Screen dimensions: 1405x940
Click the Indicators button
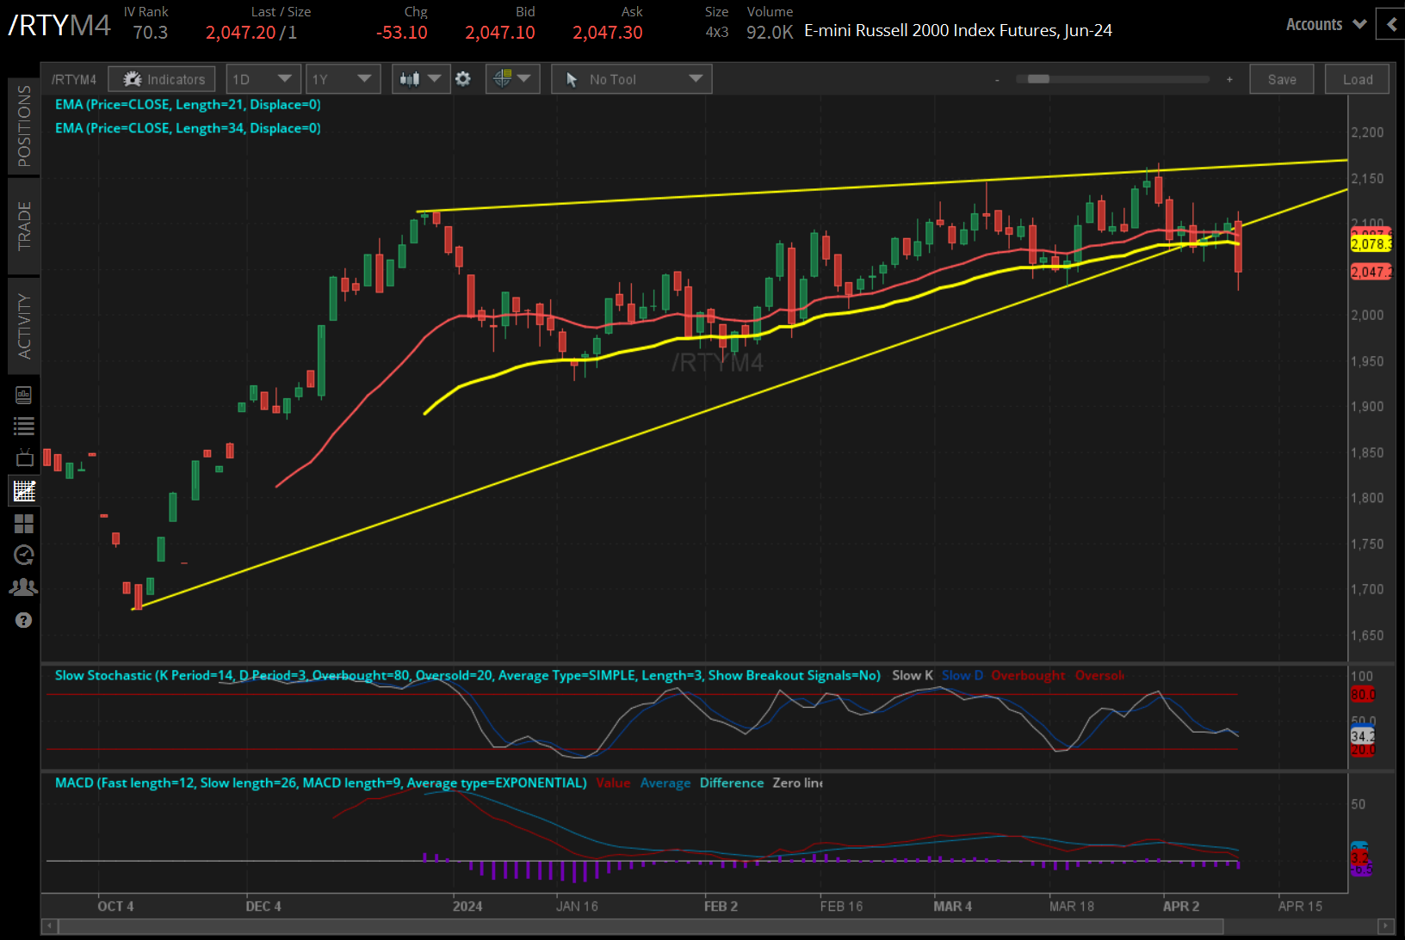(x=162, y=79)
